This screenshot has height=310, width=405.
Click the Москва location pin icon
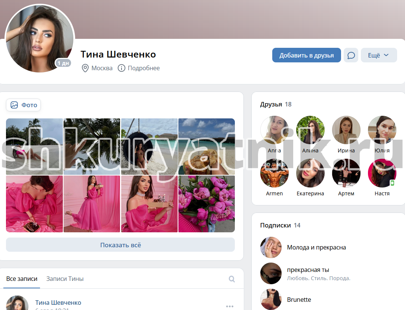click(x=85, y=68)
